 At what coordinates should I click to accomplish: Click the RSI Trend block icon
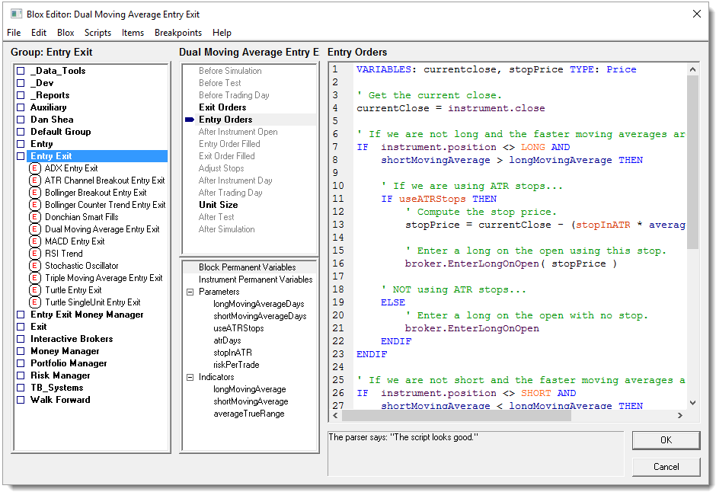(35, 254)
